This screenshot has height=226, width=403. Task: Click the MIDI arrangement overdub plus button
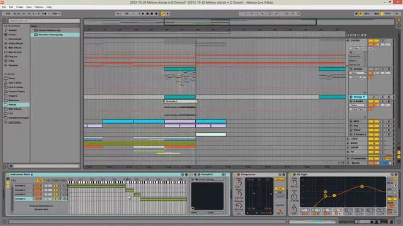tap(156, 14)
